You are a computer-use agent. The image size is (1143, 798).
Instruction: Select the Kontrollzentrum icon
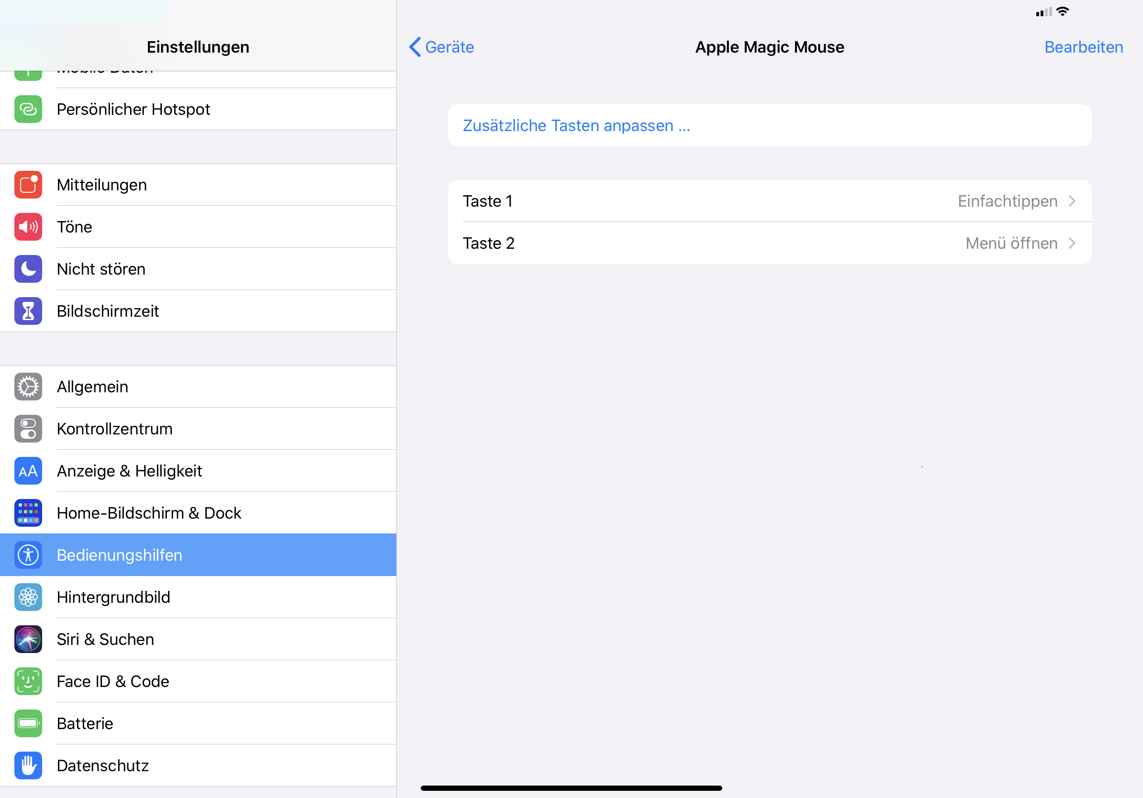(x=28, y=428)
